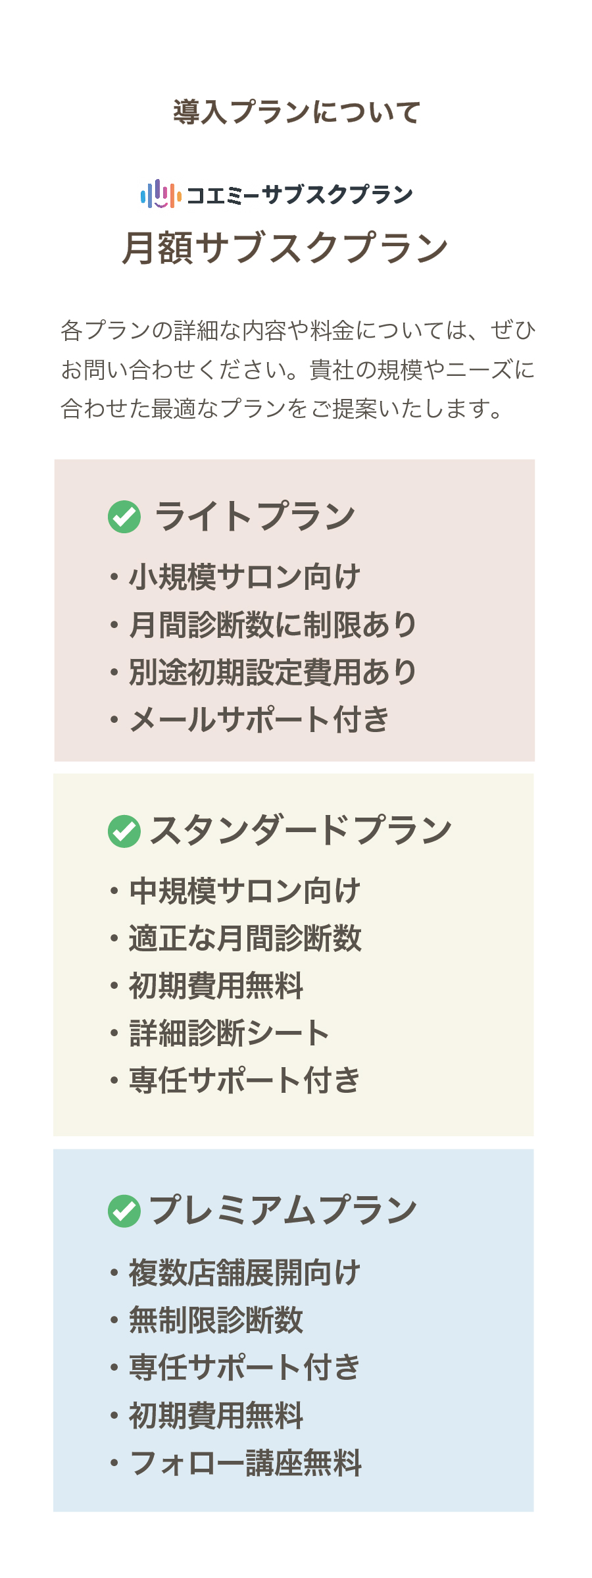
Task: Click the colorful コエミー logo icon
Action: click(x=160, y=194)
